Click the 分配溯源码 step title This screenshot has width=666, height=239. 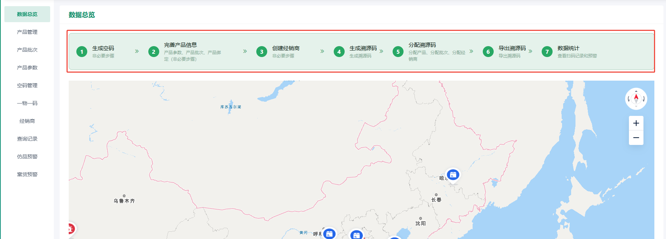pos(422,45)
